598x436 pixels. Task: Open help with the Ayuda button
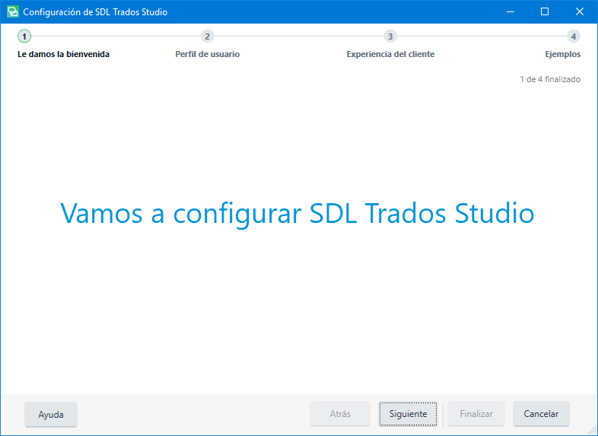(51, 414)
